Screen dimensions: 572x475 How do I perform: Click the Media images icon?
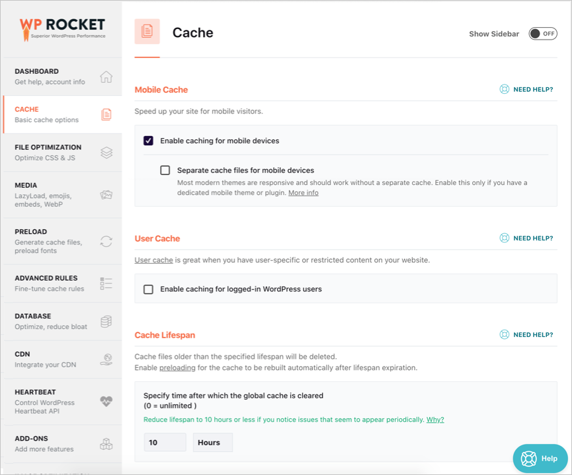(x=106, y=195)
